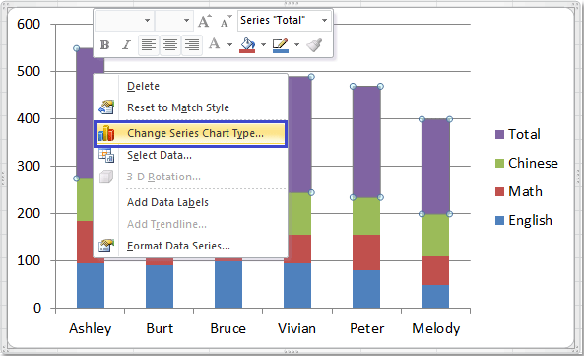The image size is (584, 356).
Task: Open Select Data... from context menu
Action: click(191, 155)
